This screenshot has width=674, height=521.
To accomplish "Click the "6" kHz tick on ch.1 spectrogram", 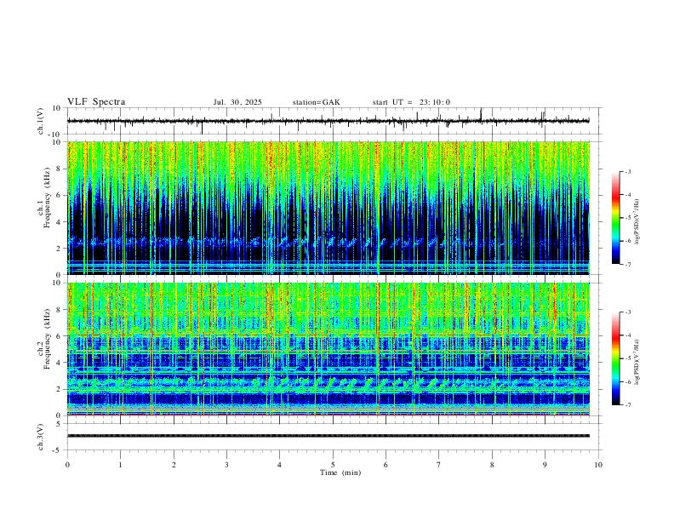I will [x=60, y=195].
